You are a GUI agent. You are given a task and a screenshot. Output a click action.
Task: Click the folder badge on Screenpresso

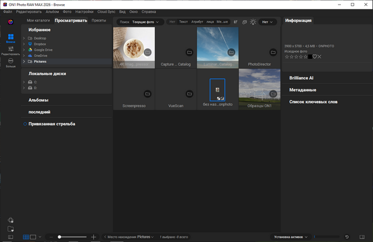coord(147,94)
